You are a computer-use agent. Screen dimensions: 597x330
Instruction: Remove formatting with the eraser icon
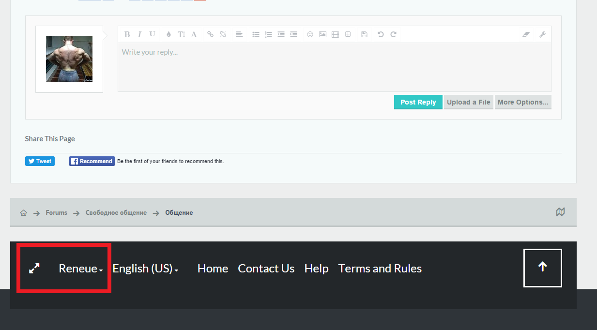pos(526,34)
